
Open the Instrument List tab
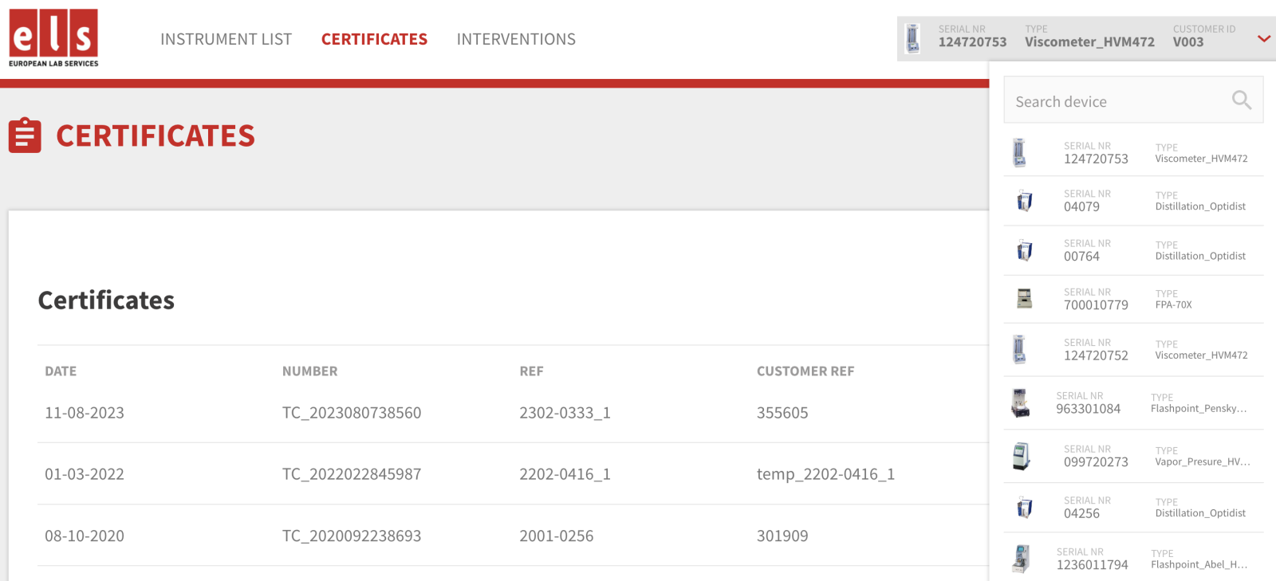pyautogui.click(x=226, y=39)
